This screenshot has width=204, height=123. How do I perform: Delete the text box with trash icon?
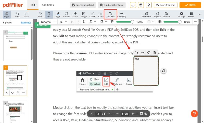pyautogui.click(x=155, y=53)
